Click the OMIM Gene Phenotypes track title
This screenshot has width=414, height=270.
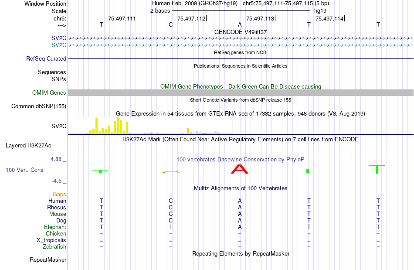point(241,86)
